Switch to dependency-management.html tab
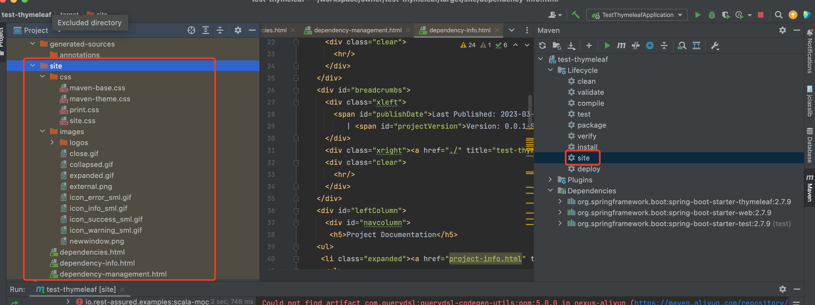The height and width of the screenshot is (305, 815). tap(357, 30)
